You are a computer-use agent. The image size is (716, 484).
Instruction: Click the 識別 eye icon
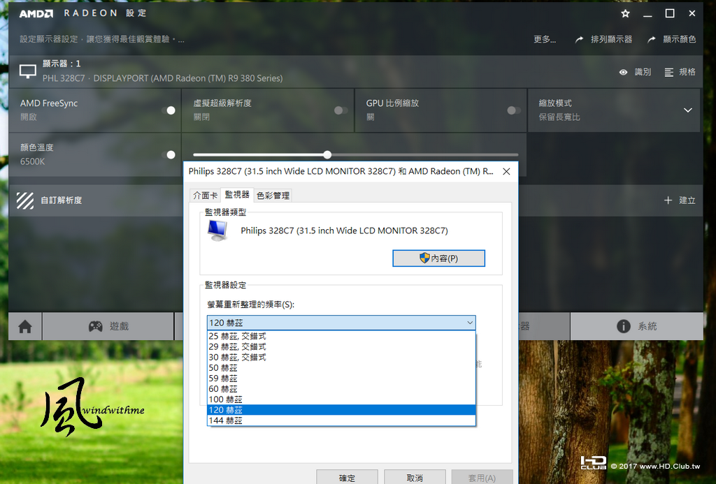point(623,72)
